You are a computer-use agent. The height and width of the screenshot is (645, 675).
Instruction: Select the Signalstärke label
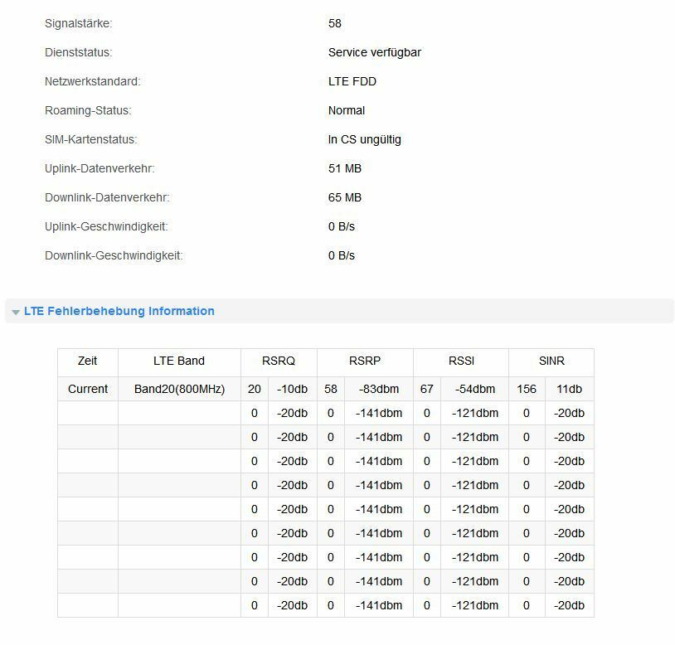point(78,23)
